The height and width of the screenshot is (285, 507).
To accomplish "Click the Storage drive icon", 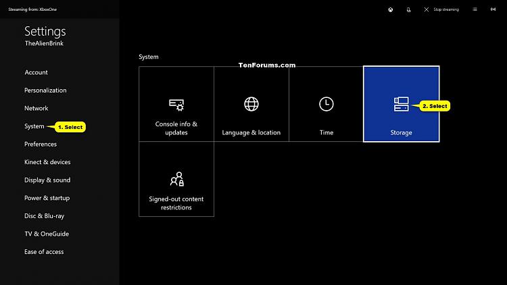I will (x=402, y=104).
